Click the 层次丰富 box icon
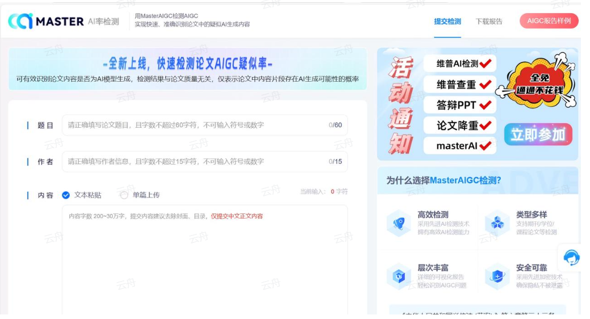Viewport: 590px width, 319px height. click(x=399, y=276)
